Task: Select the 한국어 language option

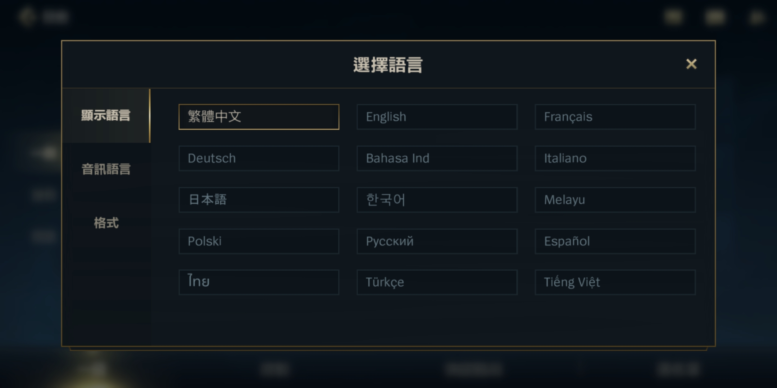Action: point(437,200)
